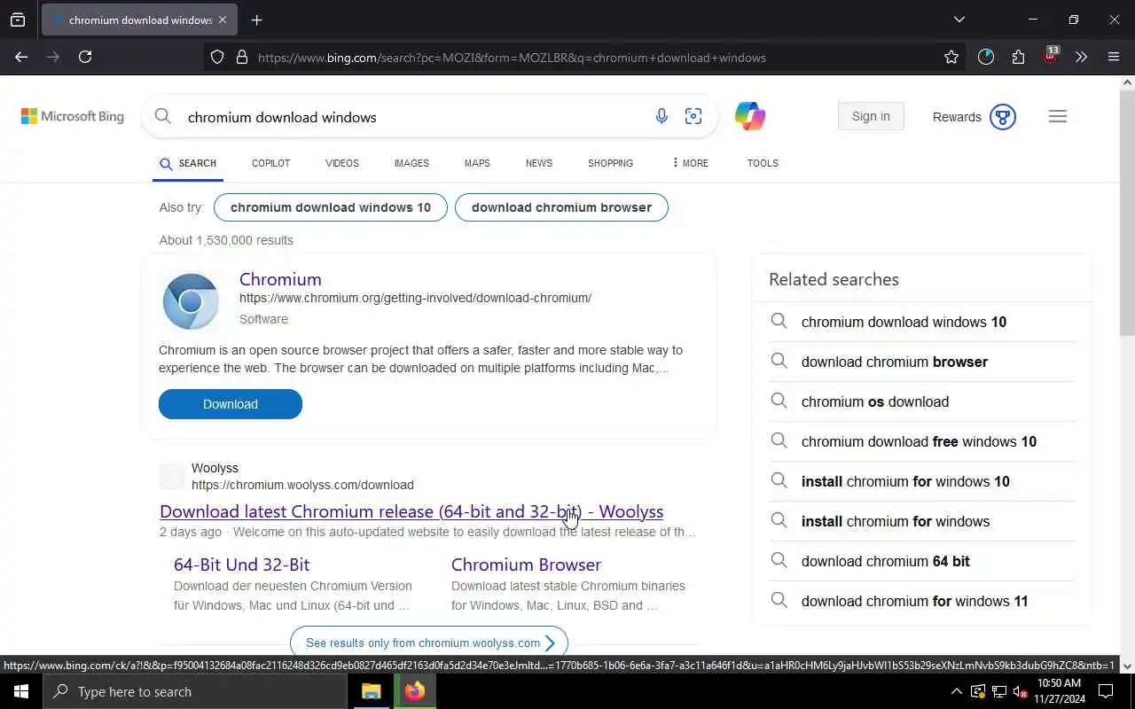Search related: install chromium for windows
This screenshot has height=709, width=1135.
pyautogui.click(x=922, y=521)
